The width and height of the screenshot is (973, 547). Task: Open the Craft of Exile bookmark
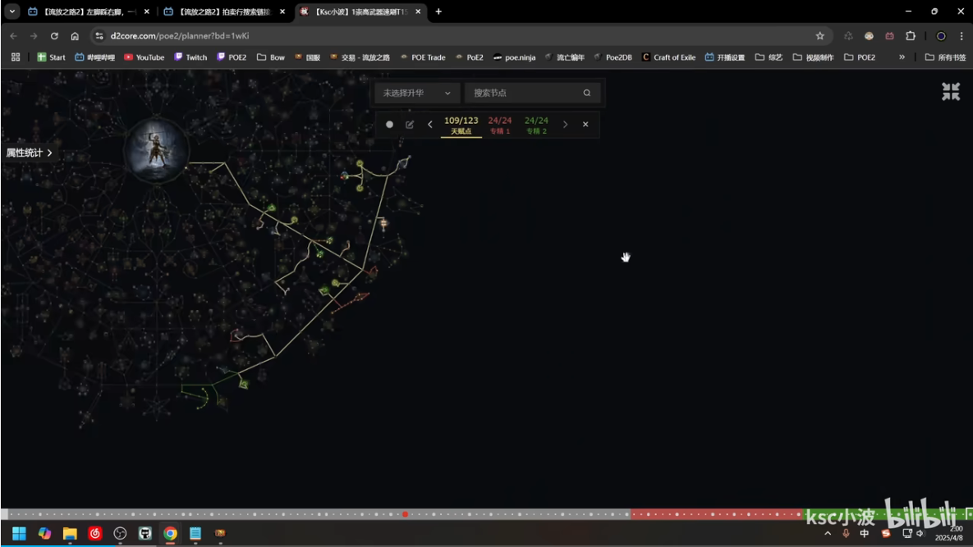tap(668, 57)
